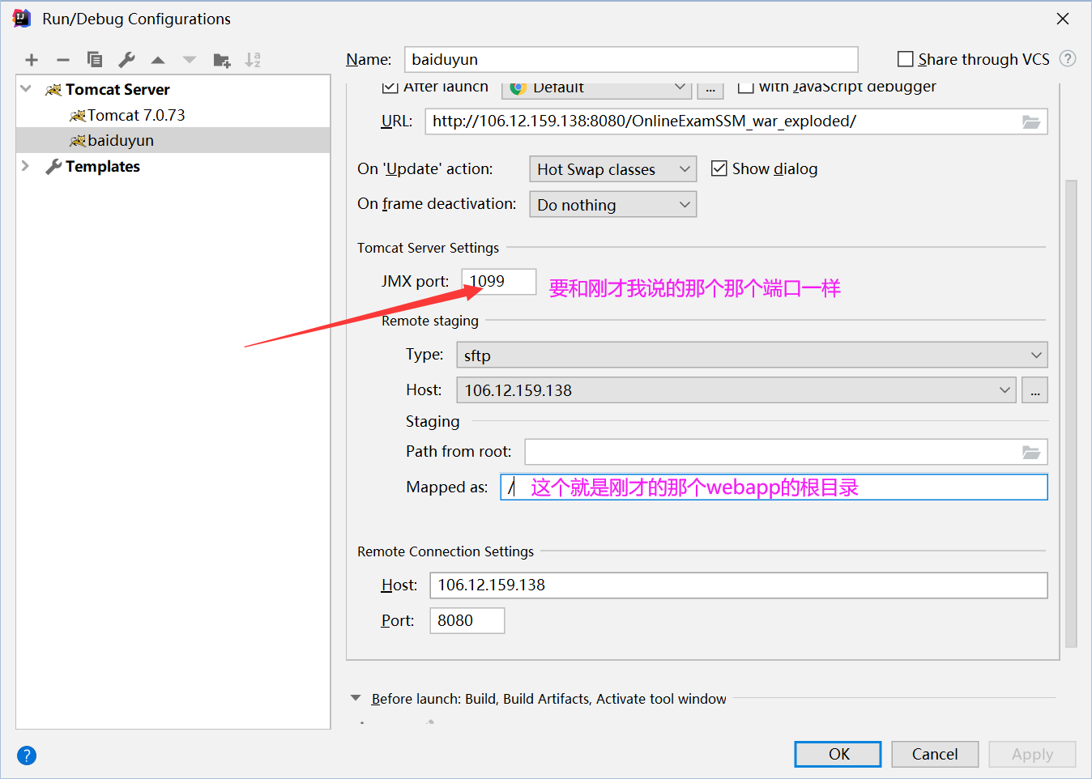Click the ellipsis button beside staging Host
This screenshot has height=779, width=1092.
coord(1034,390)
